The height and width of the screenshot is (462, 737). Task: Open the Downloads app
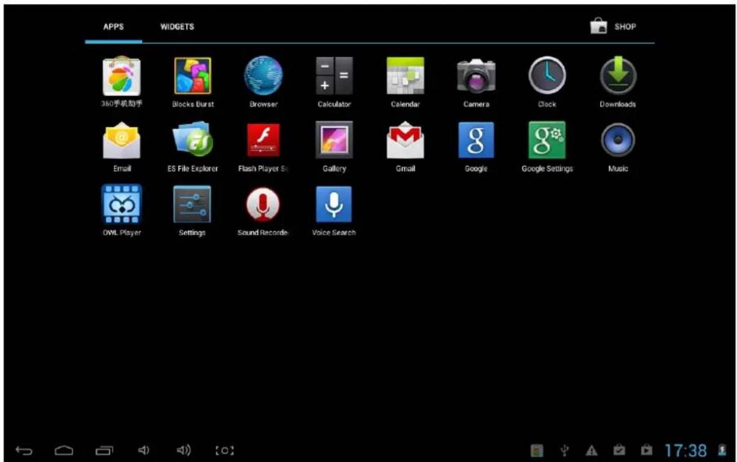click(618, 83)
